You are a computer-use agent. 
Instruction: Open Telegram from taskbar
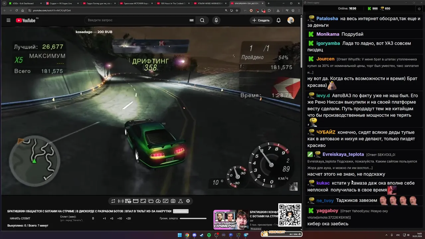(x=246, y=235)
